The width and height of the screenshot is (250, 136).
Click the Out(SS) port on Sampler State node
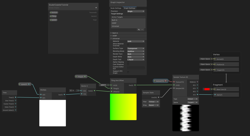[x=158, y=97]
